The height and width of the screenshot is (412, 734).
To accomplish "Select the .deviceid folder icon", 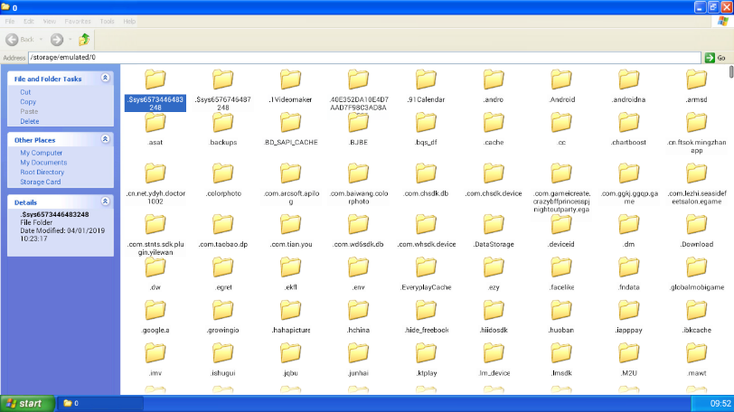I will 561,225.
